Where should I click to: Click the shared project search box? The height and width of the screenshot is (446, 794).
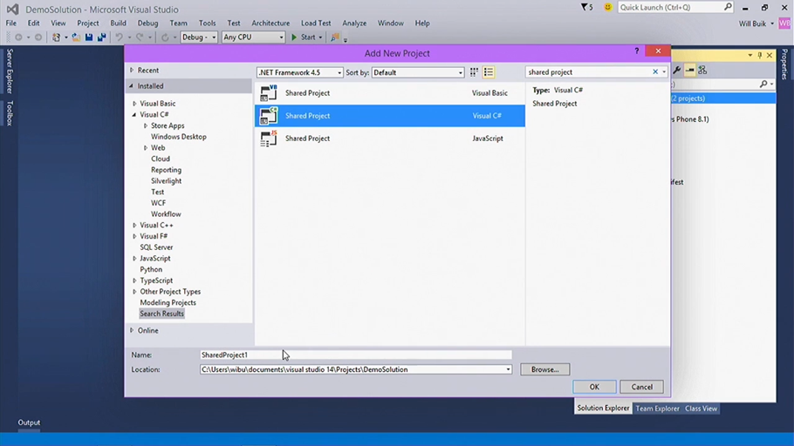[x=589, y=71]
